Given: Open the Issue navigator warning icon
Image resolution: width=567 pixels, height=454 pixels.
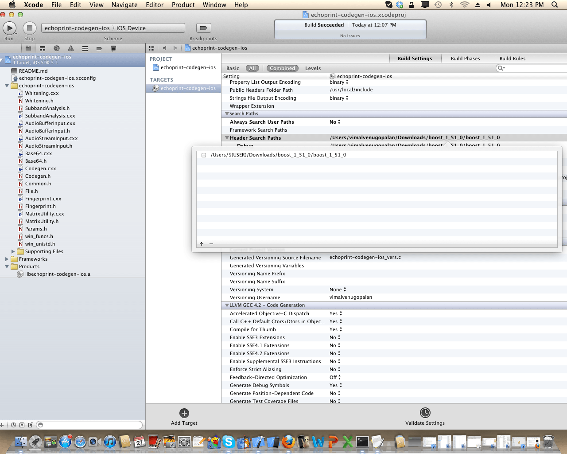Looking at the screenshot, I should [71, 48].
